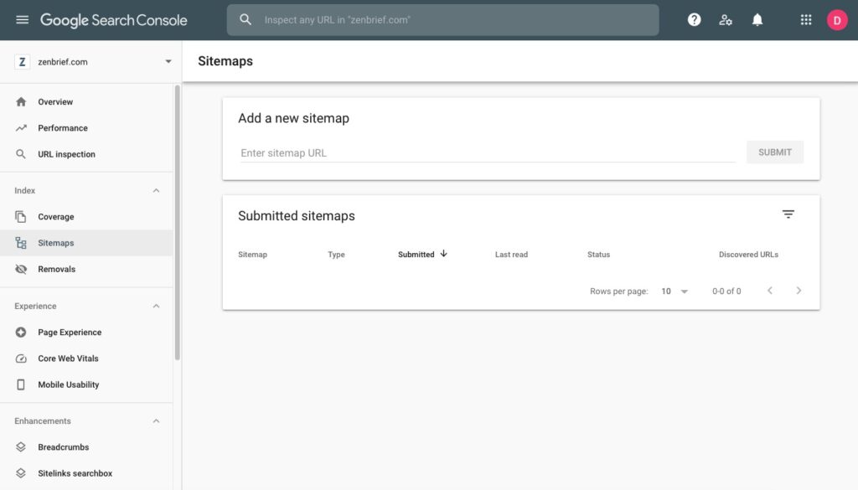Open the zenbrief.com property dropdown
The width and height of the screenshot is (858, 490).
pyautogui.click(x=168, y=62)
